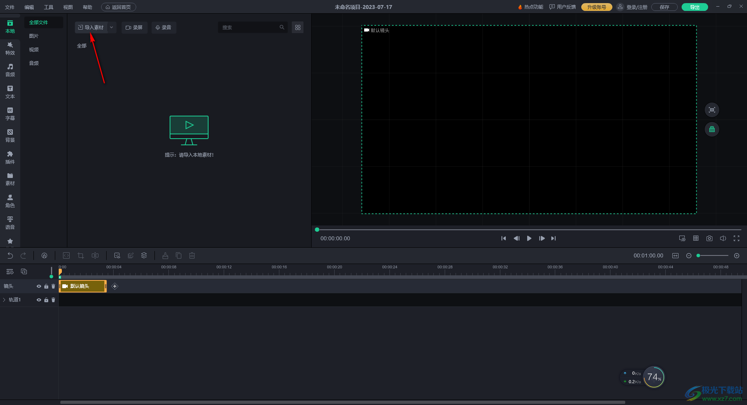The image size is (747, 405).
Task: Open the 音频 audio sidebar panel
Action: (10, 70)
